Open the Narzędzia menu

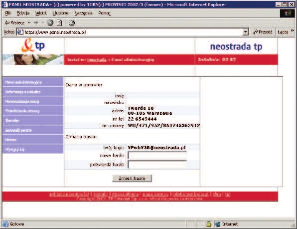pos(83,13)
